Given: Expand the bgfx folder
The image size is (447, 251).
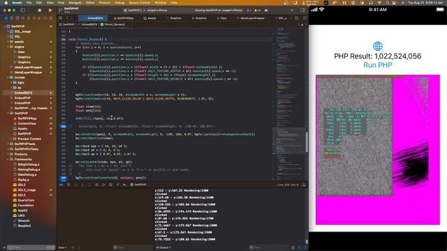Looking at the screenshot, I should [11, 82].
